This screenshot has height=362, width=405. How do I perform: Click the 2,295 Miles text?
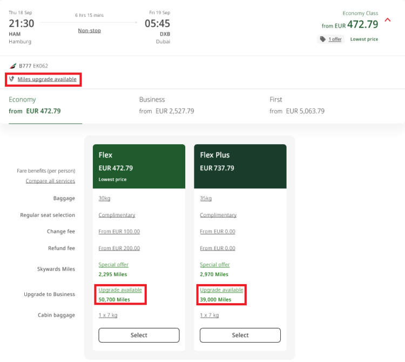pyautogui.click(x=113, y=274)
